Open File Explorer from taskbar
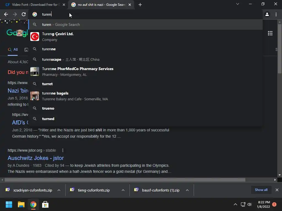The width and height of the screenshot is (282, 211). click(21, 204)
